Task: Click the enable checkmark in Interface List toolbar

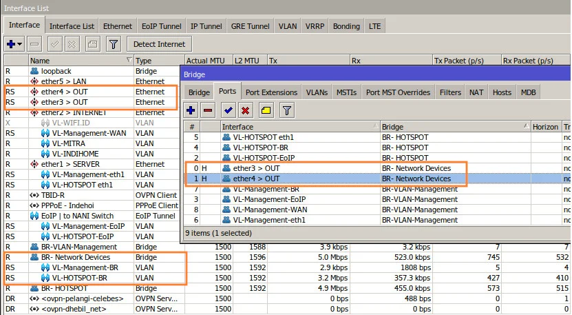Action: click(54, 44)
